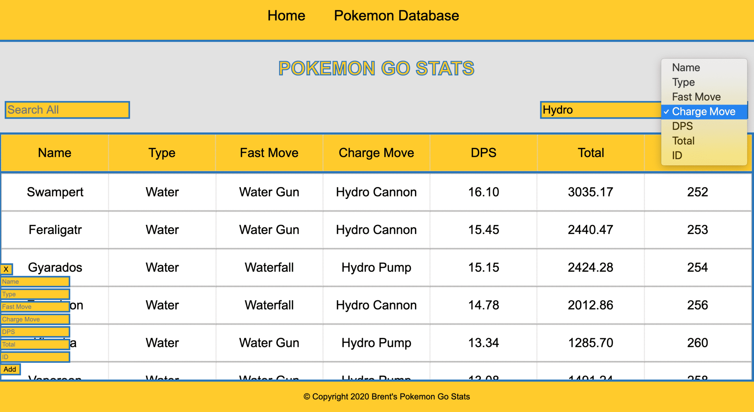This screenshot has height=412, width=754.
Task: Click the Add button in form
Action: click(x=10, y=369)
